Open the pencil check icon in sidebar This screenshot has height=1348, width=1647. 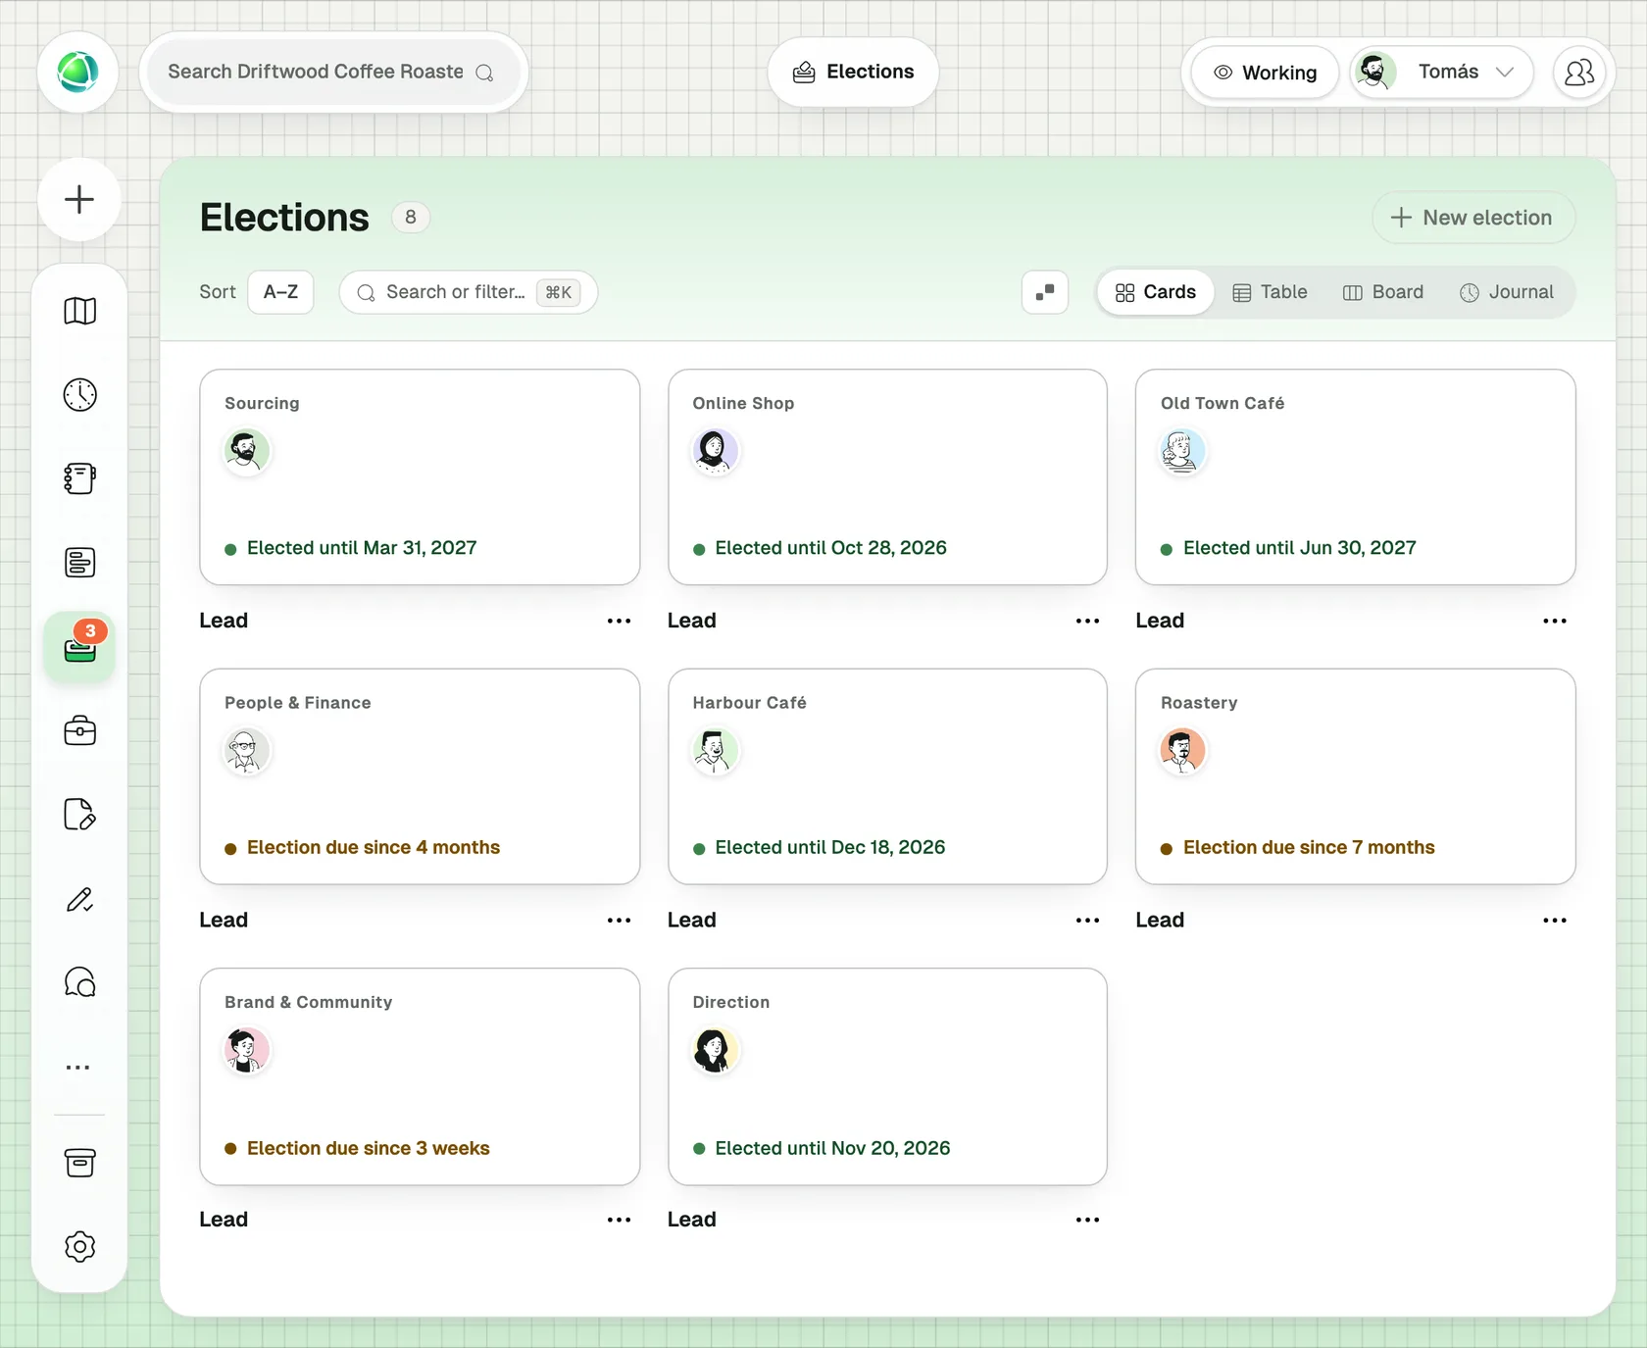pos(79,899)
